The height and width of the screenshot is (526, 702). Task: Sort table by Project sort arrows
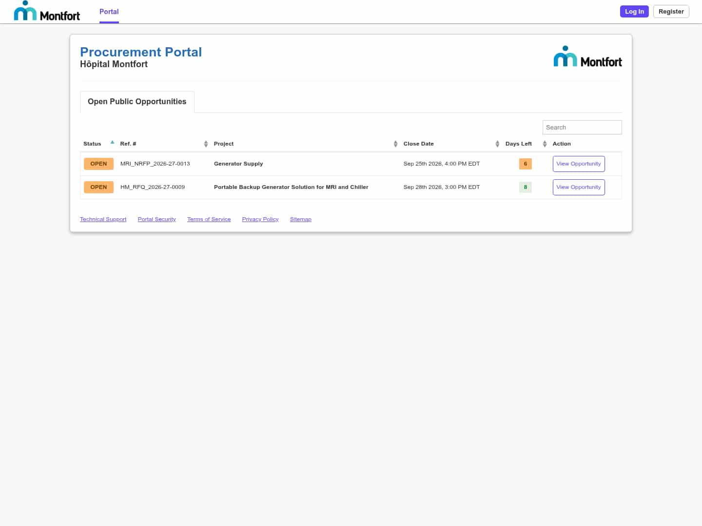click(395, 144)
